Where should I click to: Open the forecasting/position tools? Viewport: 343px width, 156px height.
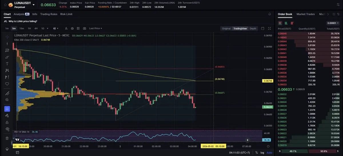7,77
